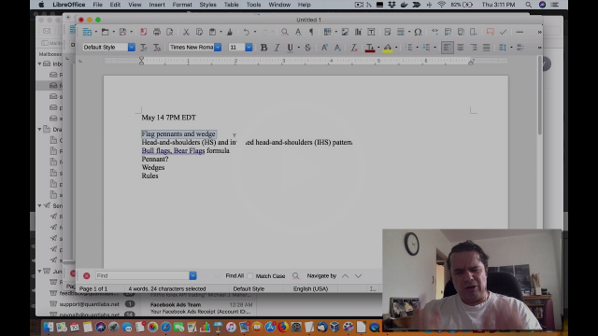Click into the Find text field
This screenshot has height=336, width=598.
pos(142,275)
